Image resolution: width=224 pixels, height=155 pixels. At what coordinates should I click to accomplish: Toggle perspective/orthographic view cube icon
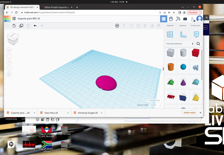coord(9,74)
